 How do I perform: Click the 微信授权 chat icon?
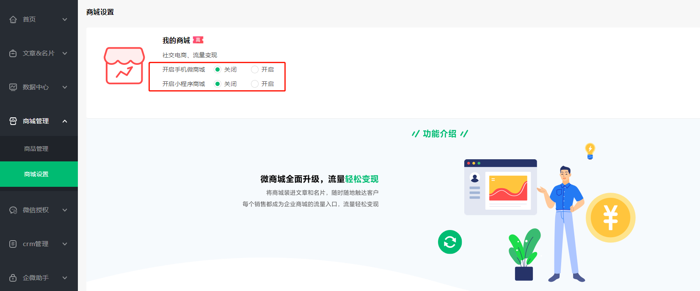click(13, 210)
